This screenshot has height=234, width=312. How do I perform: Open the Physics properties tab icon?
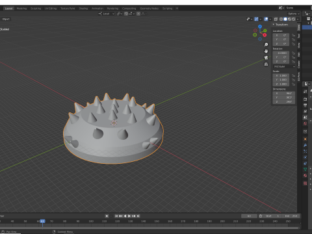pos(305,157)
